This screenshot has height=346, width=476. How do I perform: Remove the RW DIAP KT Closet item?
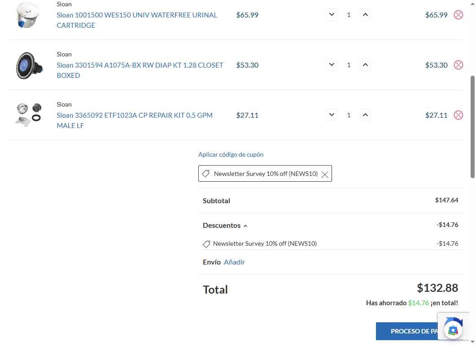pyautogui.click(x=458, y=65)
